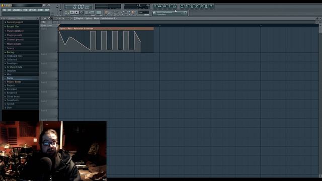Open the Recorded folder
The height and width of the screenshot is (181, 322).
tap(21, 89)
